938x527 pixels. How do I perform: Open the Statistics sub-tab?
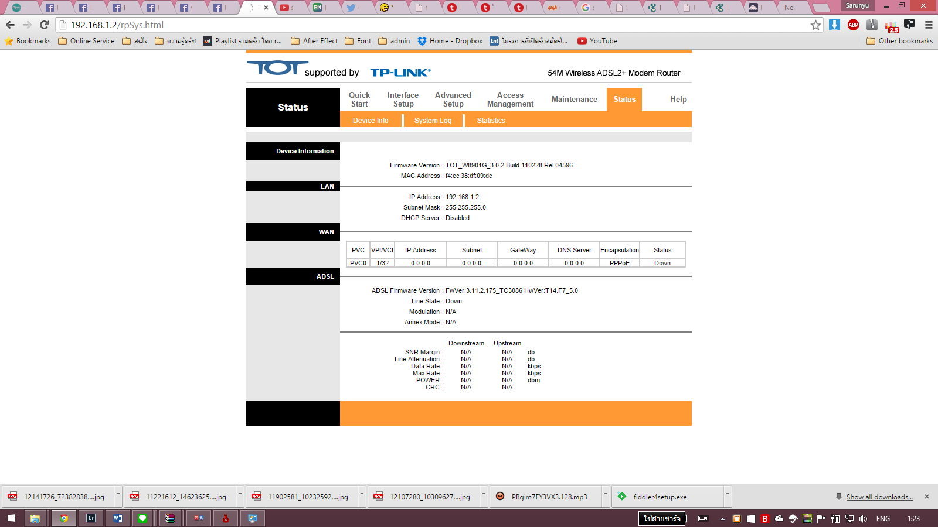[491, 121]
